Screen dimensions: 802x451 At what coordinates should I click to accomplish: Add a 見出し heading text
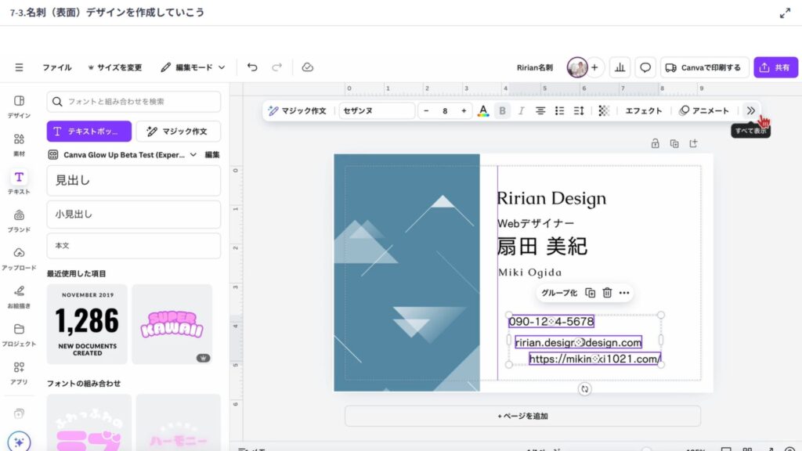[x=133, y=181]
